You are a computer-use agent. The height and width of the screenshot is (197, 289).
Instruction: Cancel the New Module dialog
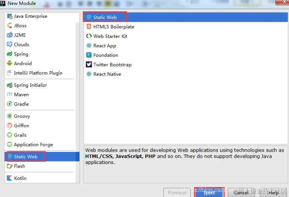[241, 193]
